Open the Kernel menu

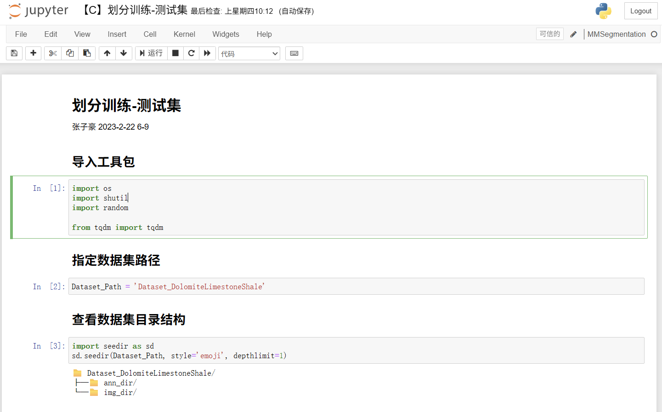pyautogui.click(x=184, y=34)
